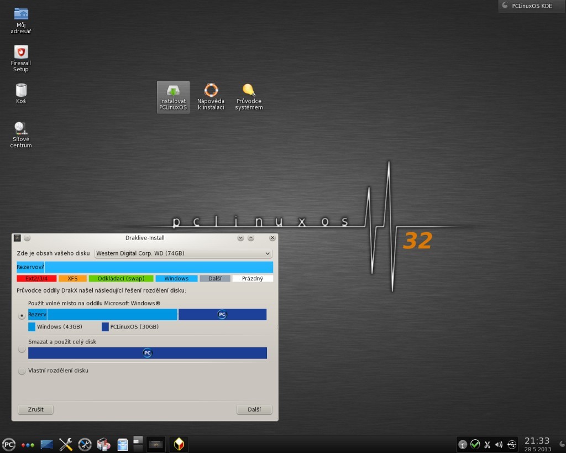Open the Můj adresář home folder icon
This screenshot has height=453, width=566.
coord(21,20)
